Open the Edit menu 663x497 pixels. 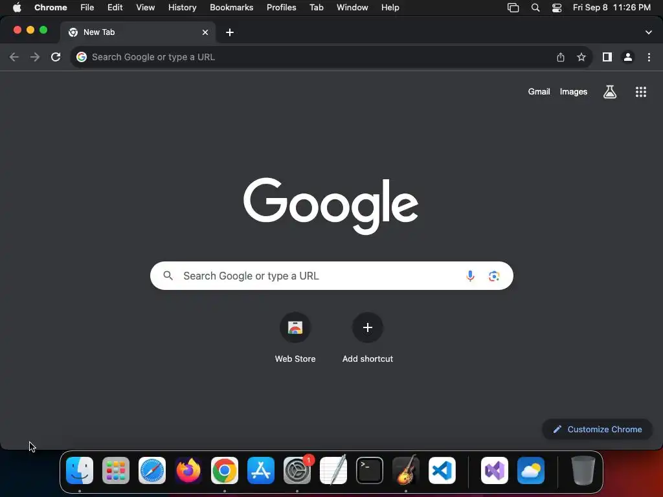point(115,8)
